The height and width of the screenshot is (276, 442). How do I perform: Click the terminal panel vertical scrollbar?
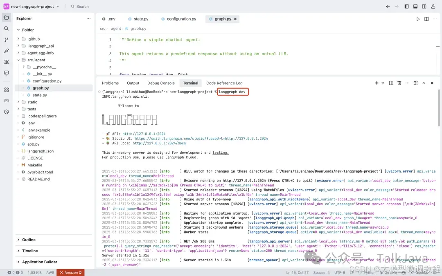click(439, 108)
